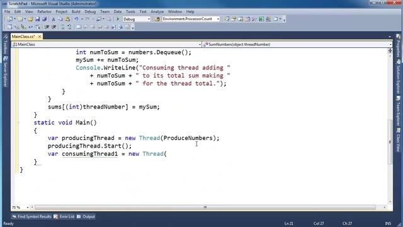
Task: Save the current file with the floppy icon
Action: 38,19
